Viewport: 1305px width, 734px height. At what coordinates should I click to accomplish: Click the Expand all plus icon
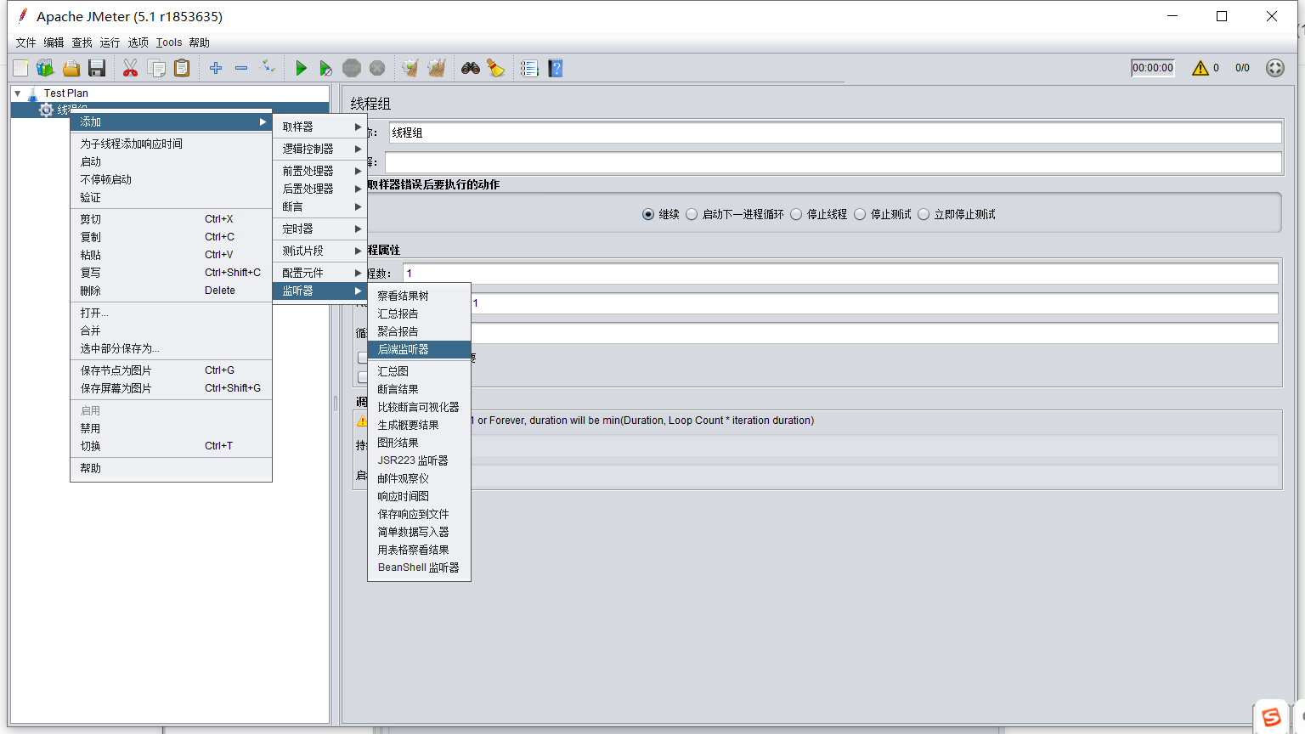[216, 68]
